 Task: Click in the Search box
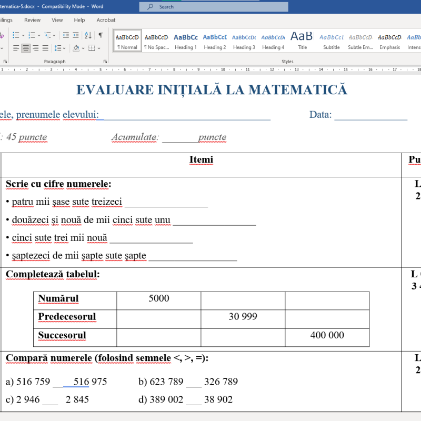tap(214, 7)
